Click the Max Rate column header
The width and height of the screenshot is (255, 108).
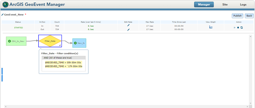[x=150, y=22]
